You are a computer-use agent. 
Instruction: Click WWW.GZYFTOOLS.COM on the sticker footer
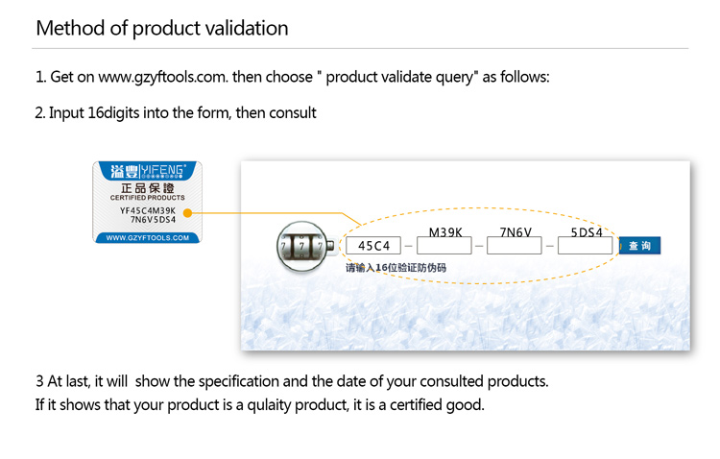(148, 237)
